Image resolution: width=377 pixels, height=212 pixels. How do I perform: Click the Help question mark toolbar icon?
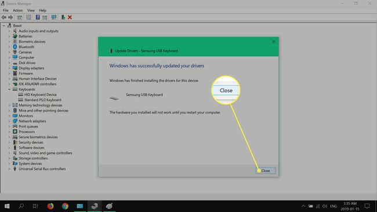[x=38, y=17]
